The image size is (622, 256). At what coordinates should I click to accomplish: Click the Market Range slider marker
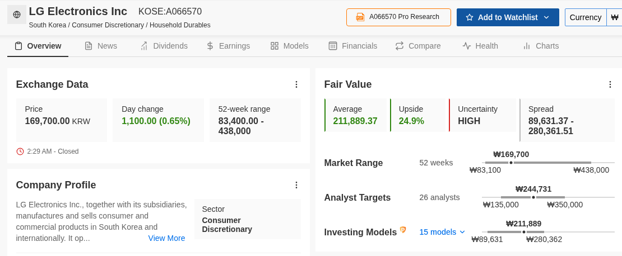click(x=511, y=163)
